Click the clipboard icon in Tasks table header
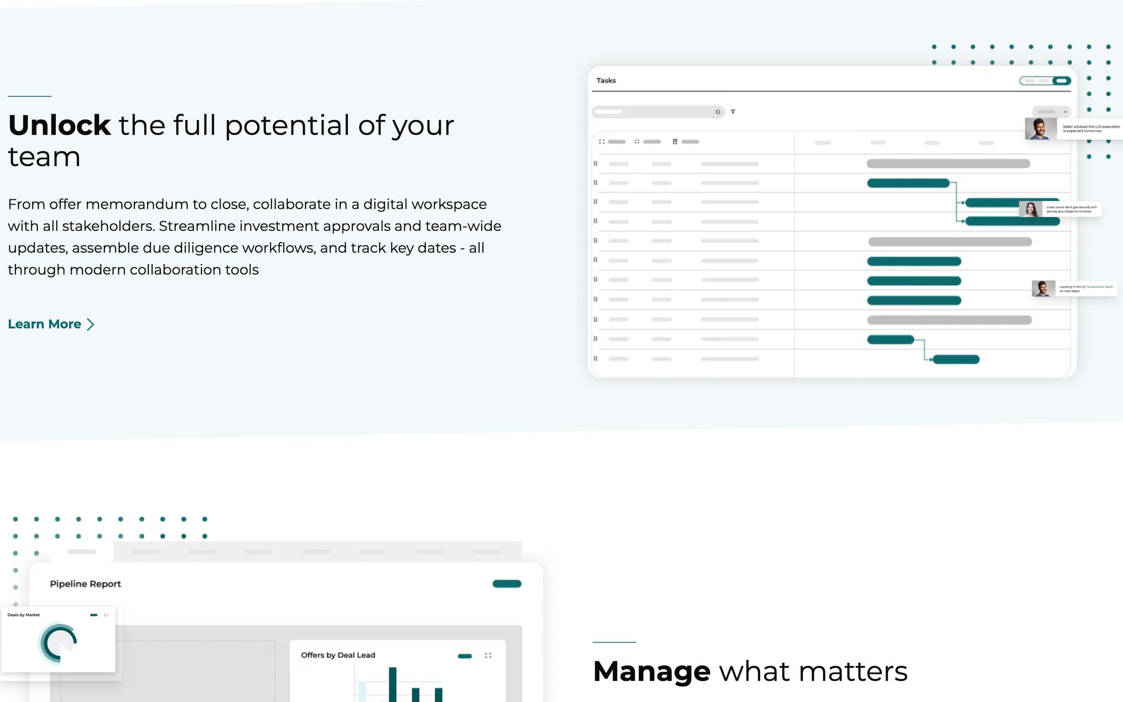The width and height of the screenshot is (1123, 702). 675,141
